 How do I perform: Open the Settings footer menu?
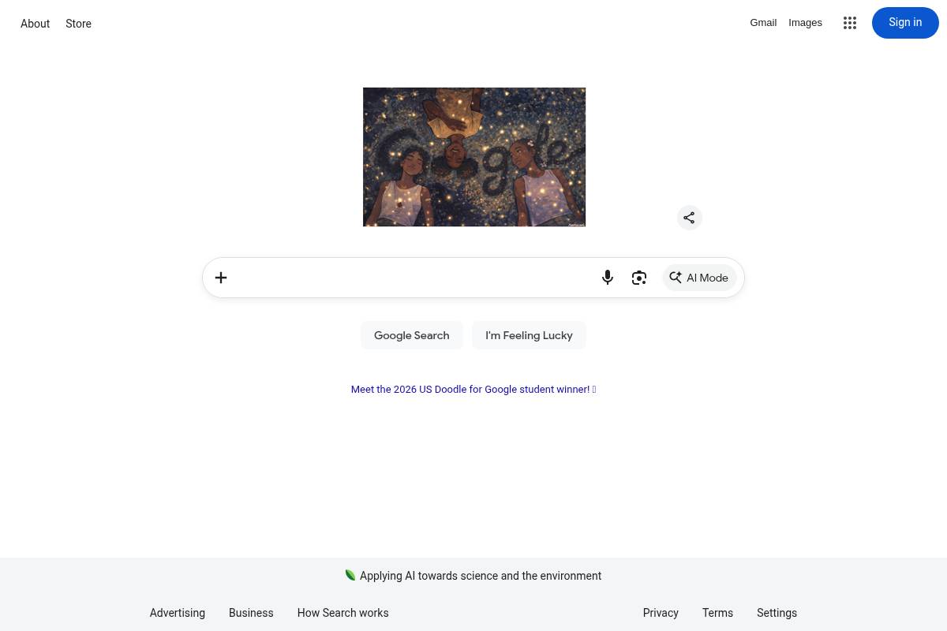pos(777,613)
